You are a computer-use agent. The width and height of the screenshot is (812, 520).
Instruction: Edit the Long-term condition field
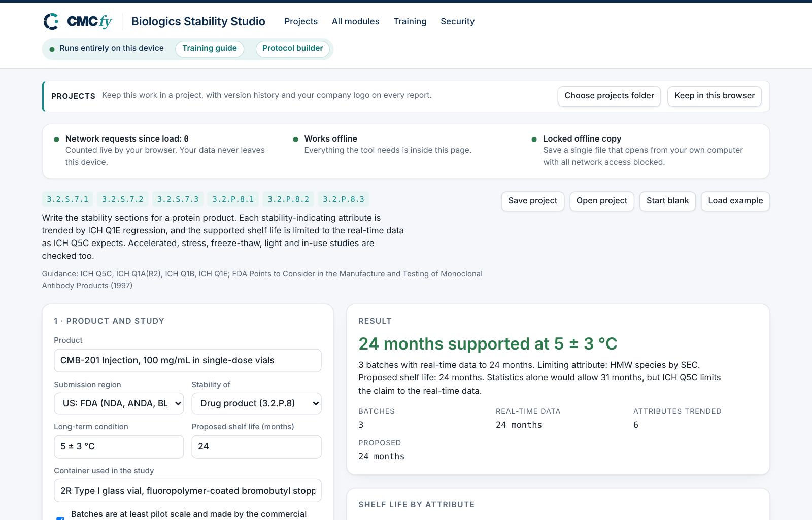(119, 446)
